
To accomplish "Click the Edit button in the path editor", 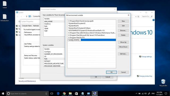I will coord(123,26).
